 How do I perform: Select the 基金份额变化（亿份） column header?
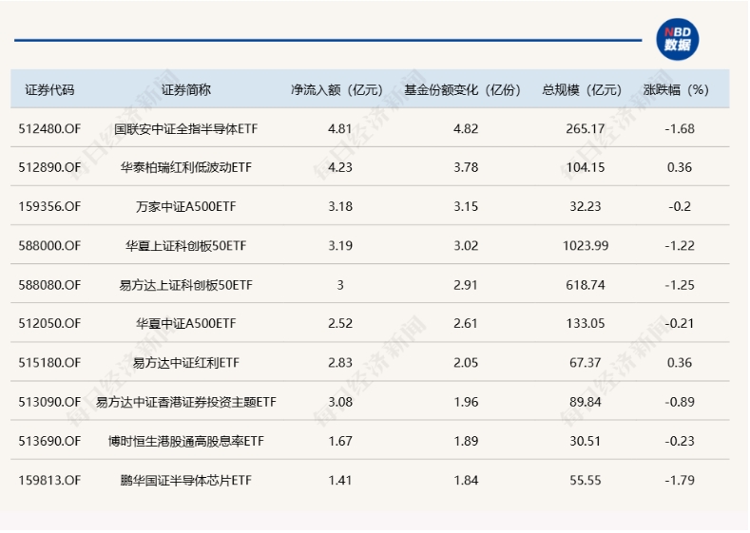(x=463, y=90)
